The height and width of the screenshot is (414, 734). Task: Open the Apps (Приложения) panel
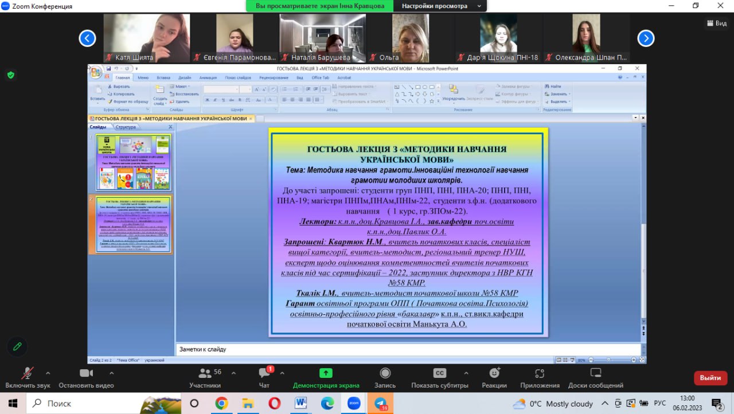(x=540, y=374)
